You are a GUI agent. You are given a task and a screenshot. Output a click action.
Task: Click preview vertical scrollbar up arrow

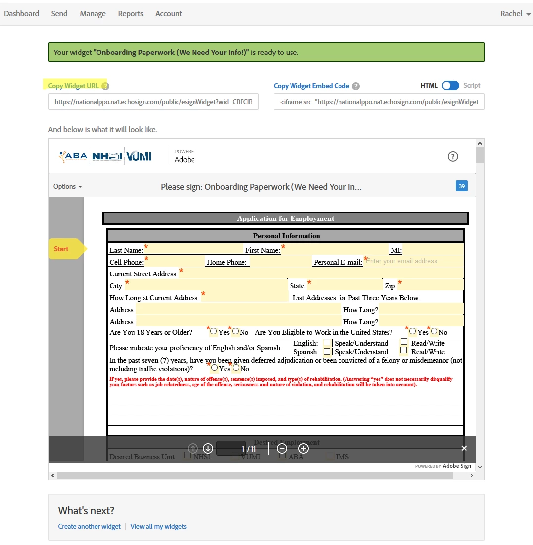[x=480, y=143]
